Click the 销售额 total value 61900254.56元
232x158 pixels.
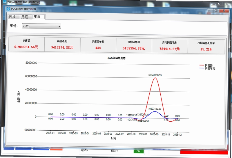(26, 47)
